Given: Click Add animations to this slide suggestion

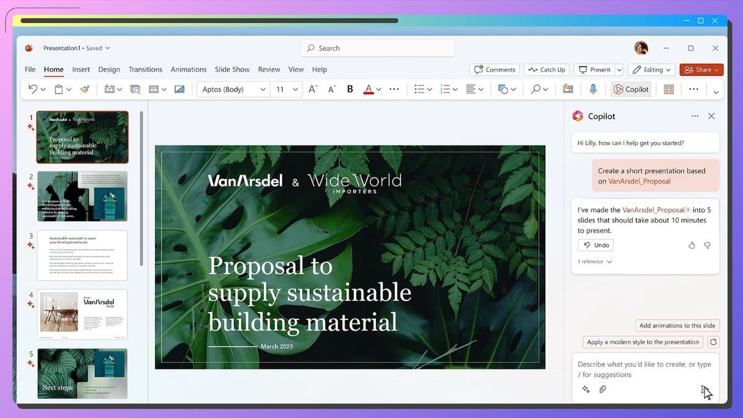Looking at the screenshot, I should [677, 326].
